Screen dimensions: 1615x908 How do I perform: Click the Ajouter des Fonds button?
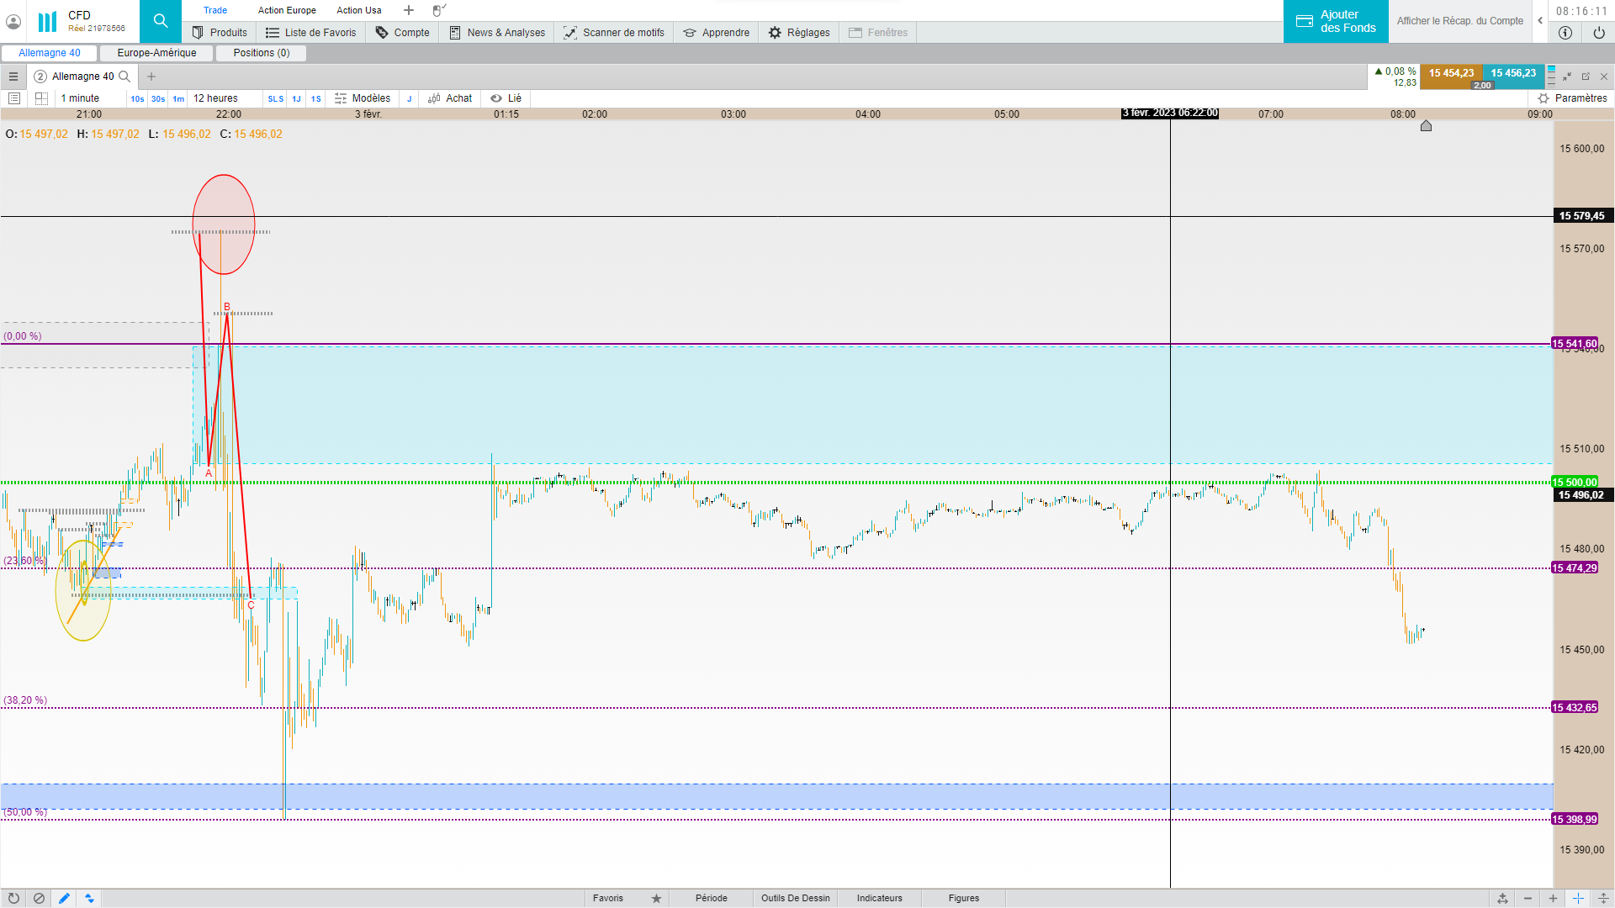[x=1336, y=21]
